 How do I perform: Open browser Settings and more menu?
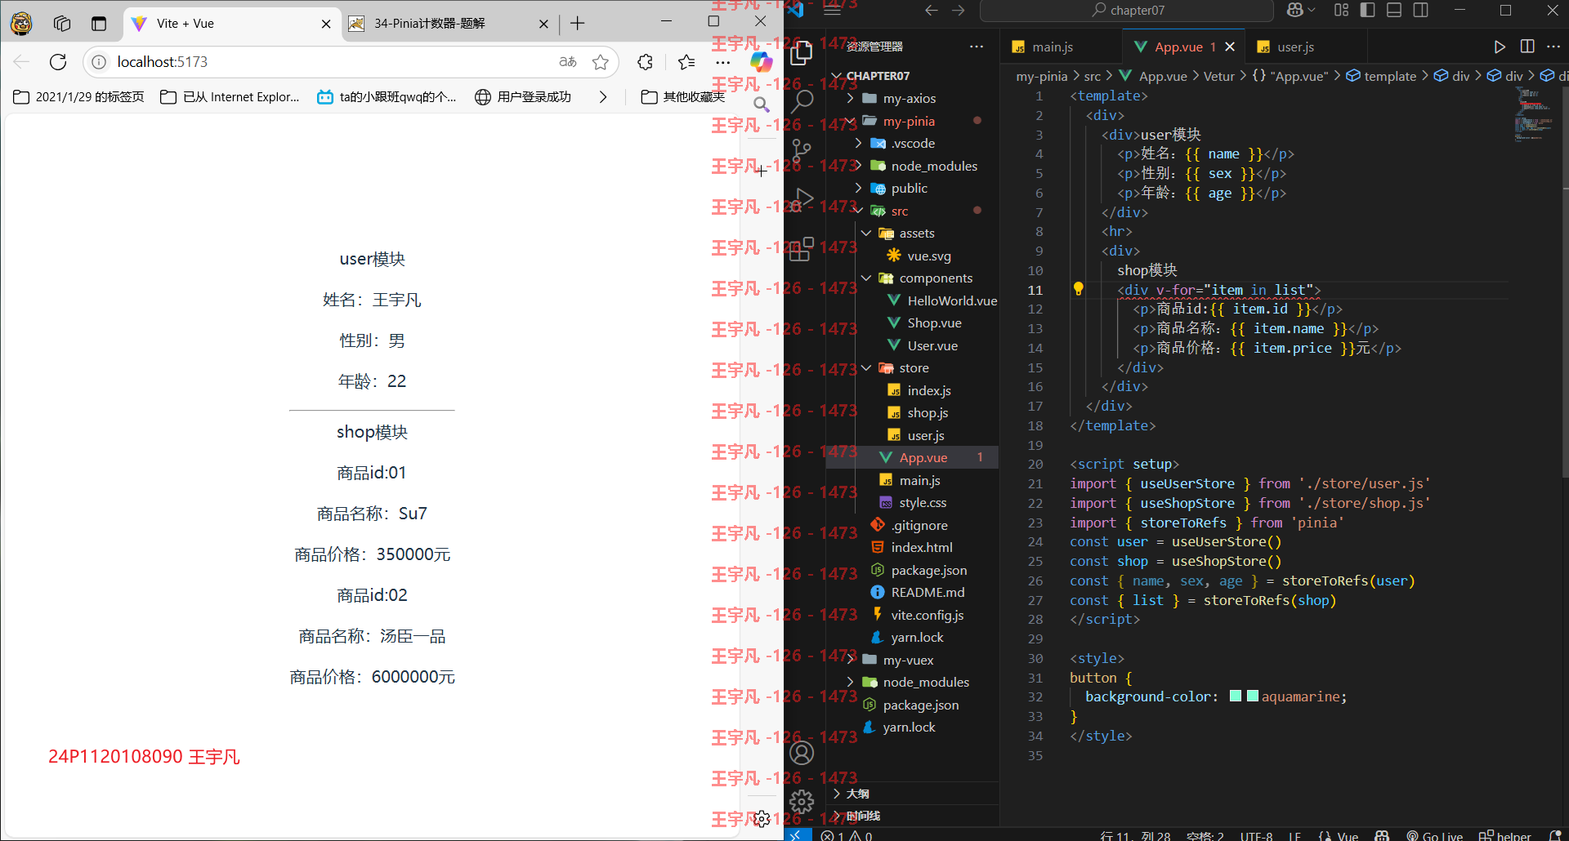point(723,62)
